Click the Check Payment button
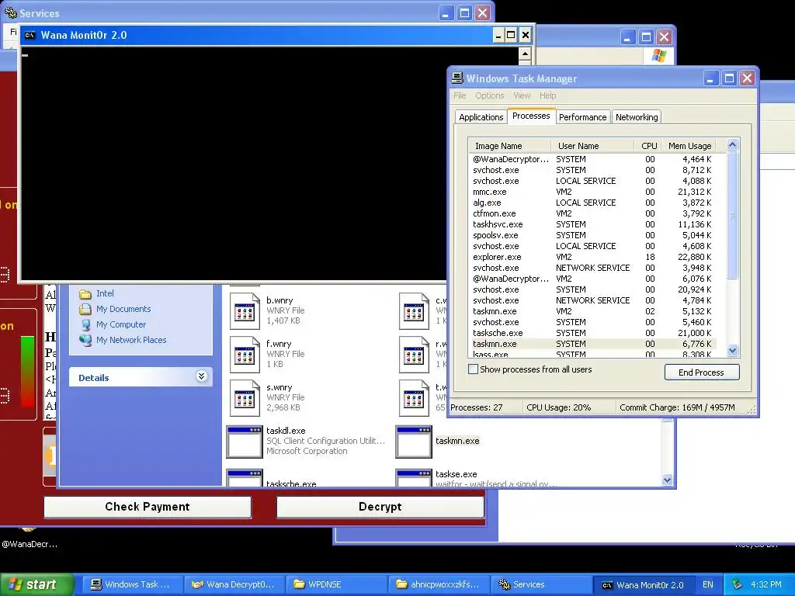The image size is (795, 596). click(148, 507)
